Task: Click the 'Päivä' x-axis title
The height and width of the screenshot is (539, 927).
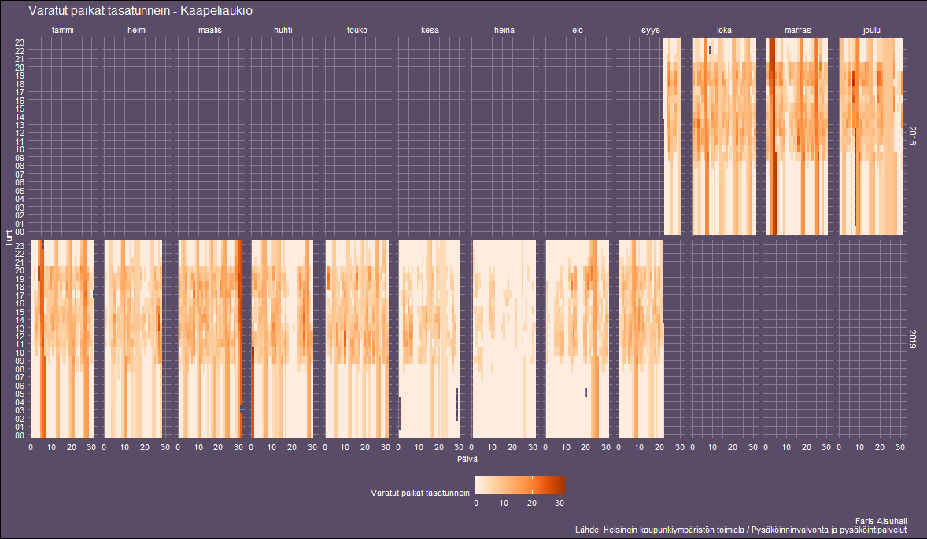Action: [x=467, y=458]
